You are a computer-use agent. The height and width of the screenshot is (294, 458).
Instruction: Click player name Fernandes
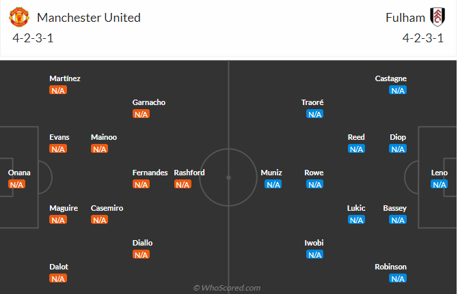150,173
